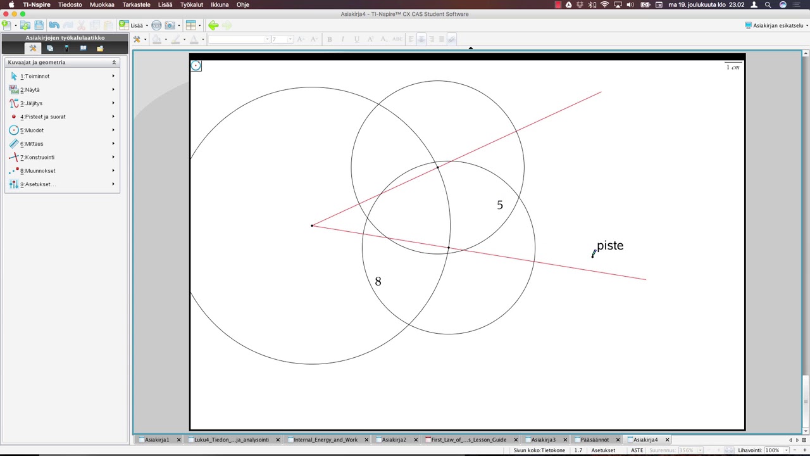This screenshot has width=810, height=456.
Task: Undo the last action
Action: point(54,25)
